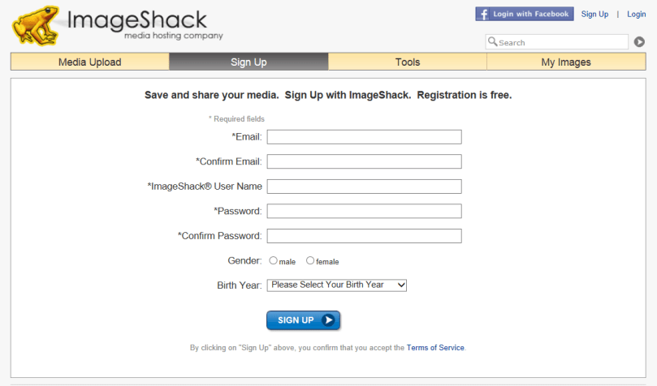Image resolution: width=657 pixels, height=386 pixels.
Task: Select the Sign Up tab
Action: [x=249, y=62]
